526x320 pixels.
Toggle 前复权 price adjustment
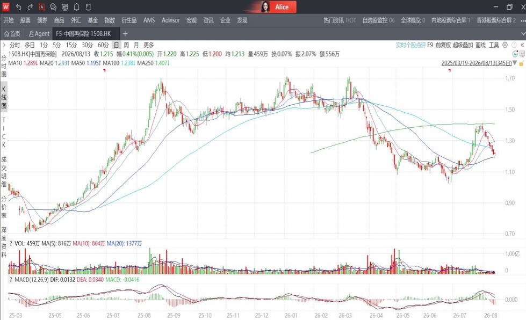tap(443, 45)
